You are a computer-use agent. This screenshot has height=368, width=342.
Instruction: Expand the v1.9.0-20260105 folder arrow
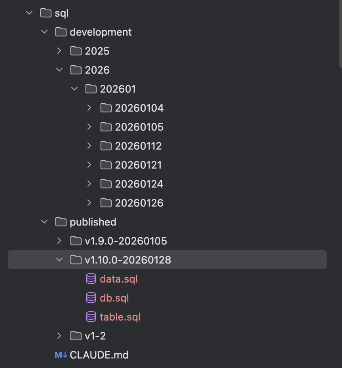click(59, 241)
